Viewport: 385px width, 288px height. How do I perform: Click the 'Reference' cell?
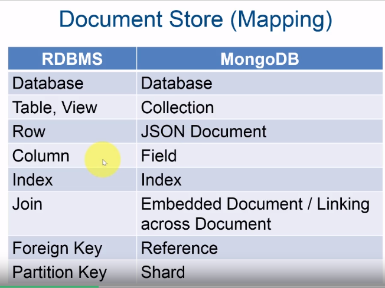260,247
